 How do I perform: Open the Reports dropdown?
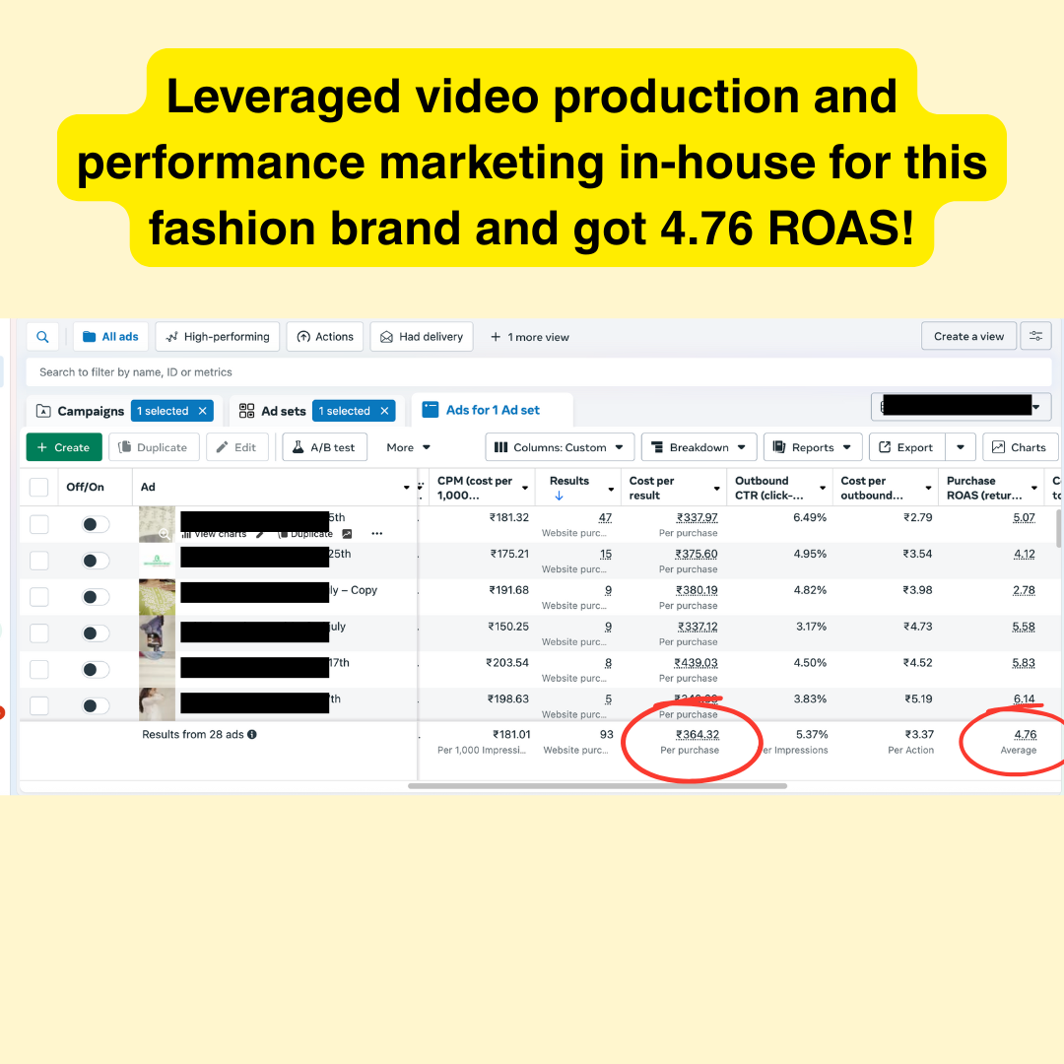coord(813,447)
